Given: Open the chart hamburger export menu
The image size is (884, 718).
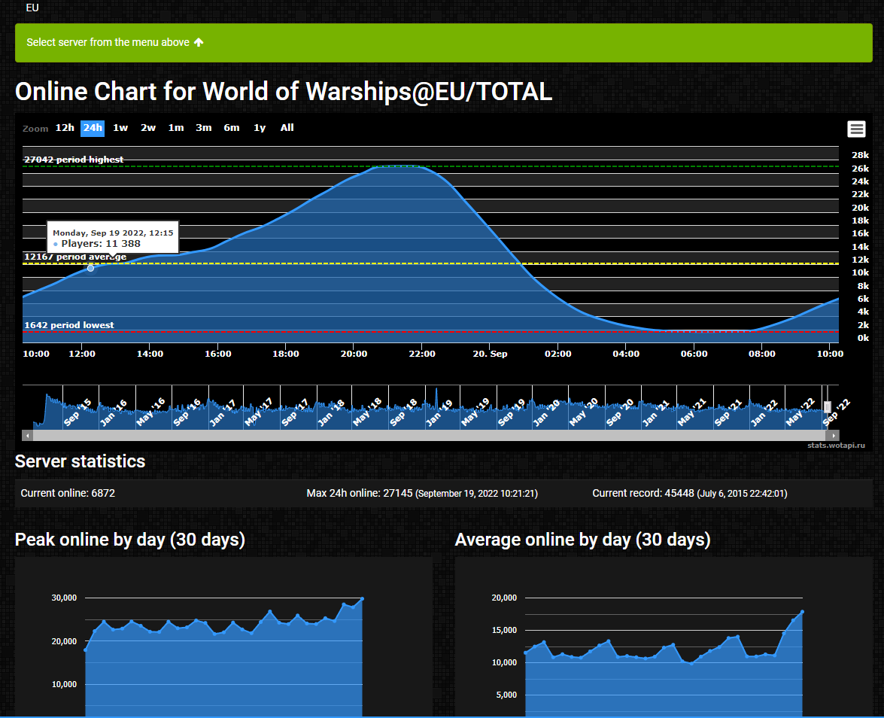Looking at the screenshot, I should pyautogui.click(x=856, y=129).
